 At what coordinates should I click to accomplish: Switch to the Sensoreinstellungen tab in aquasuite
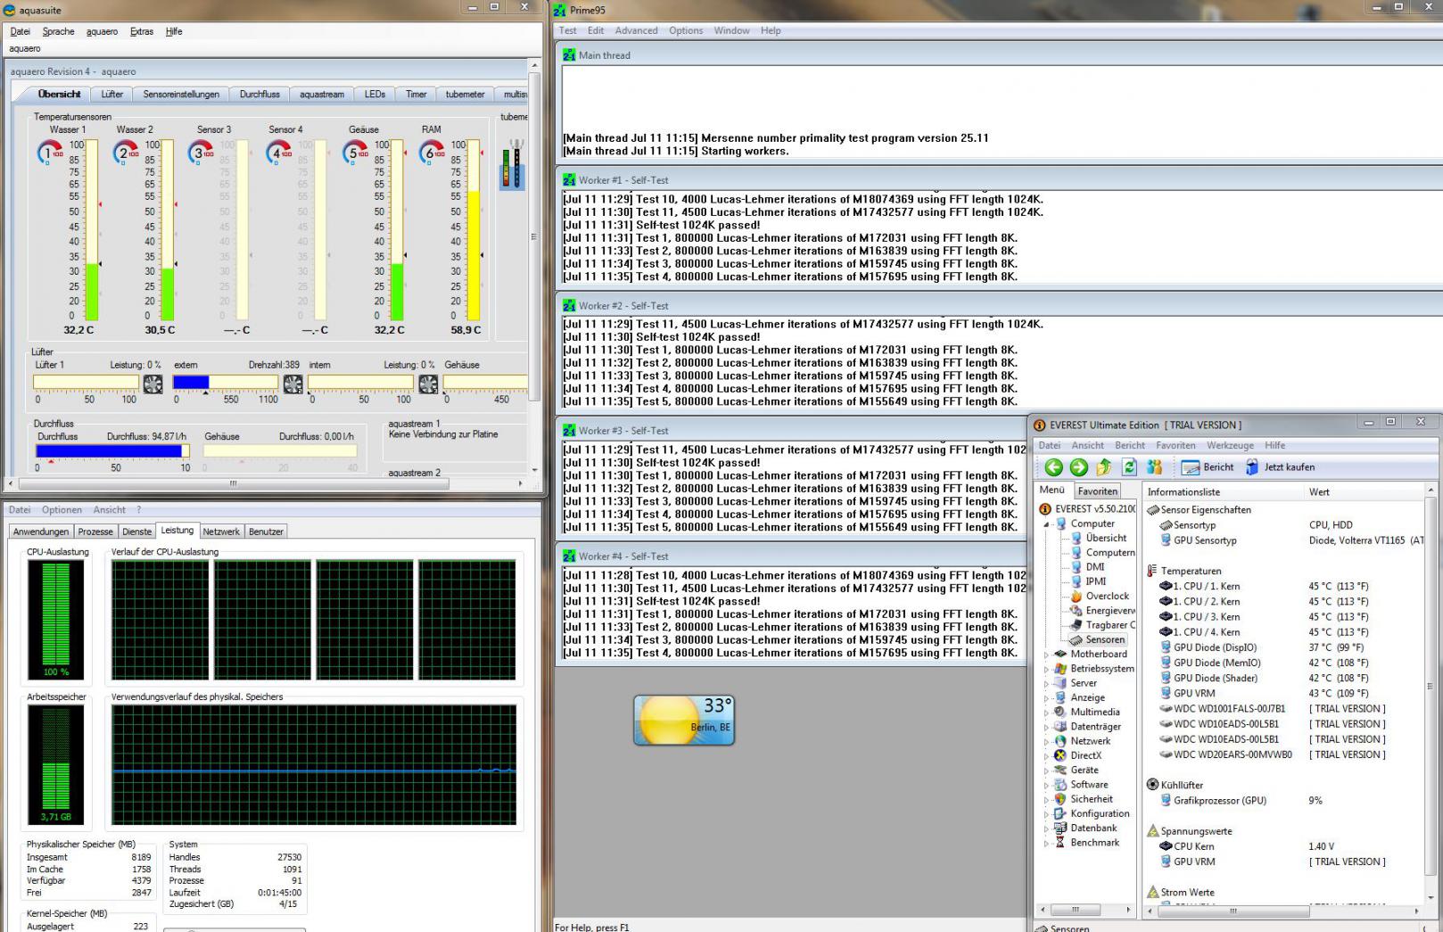(x=181, y=94)
